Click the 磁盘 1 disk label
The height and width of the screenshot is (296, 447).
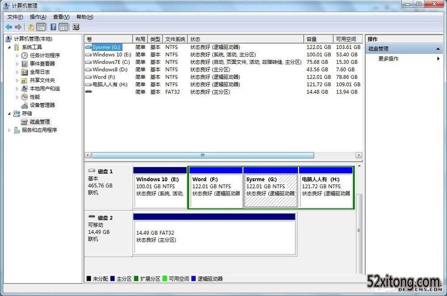coord(109,187)
